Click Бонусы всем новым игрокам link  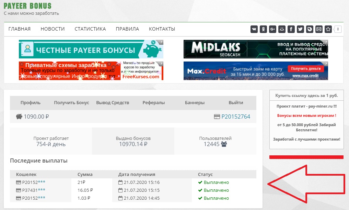pos(306,115)
